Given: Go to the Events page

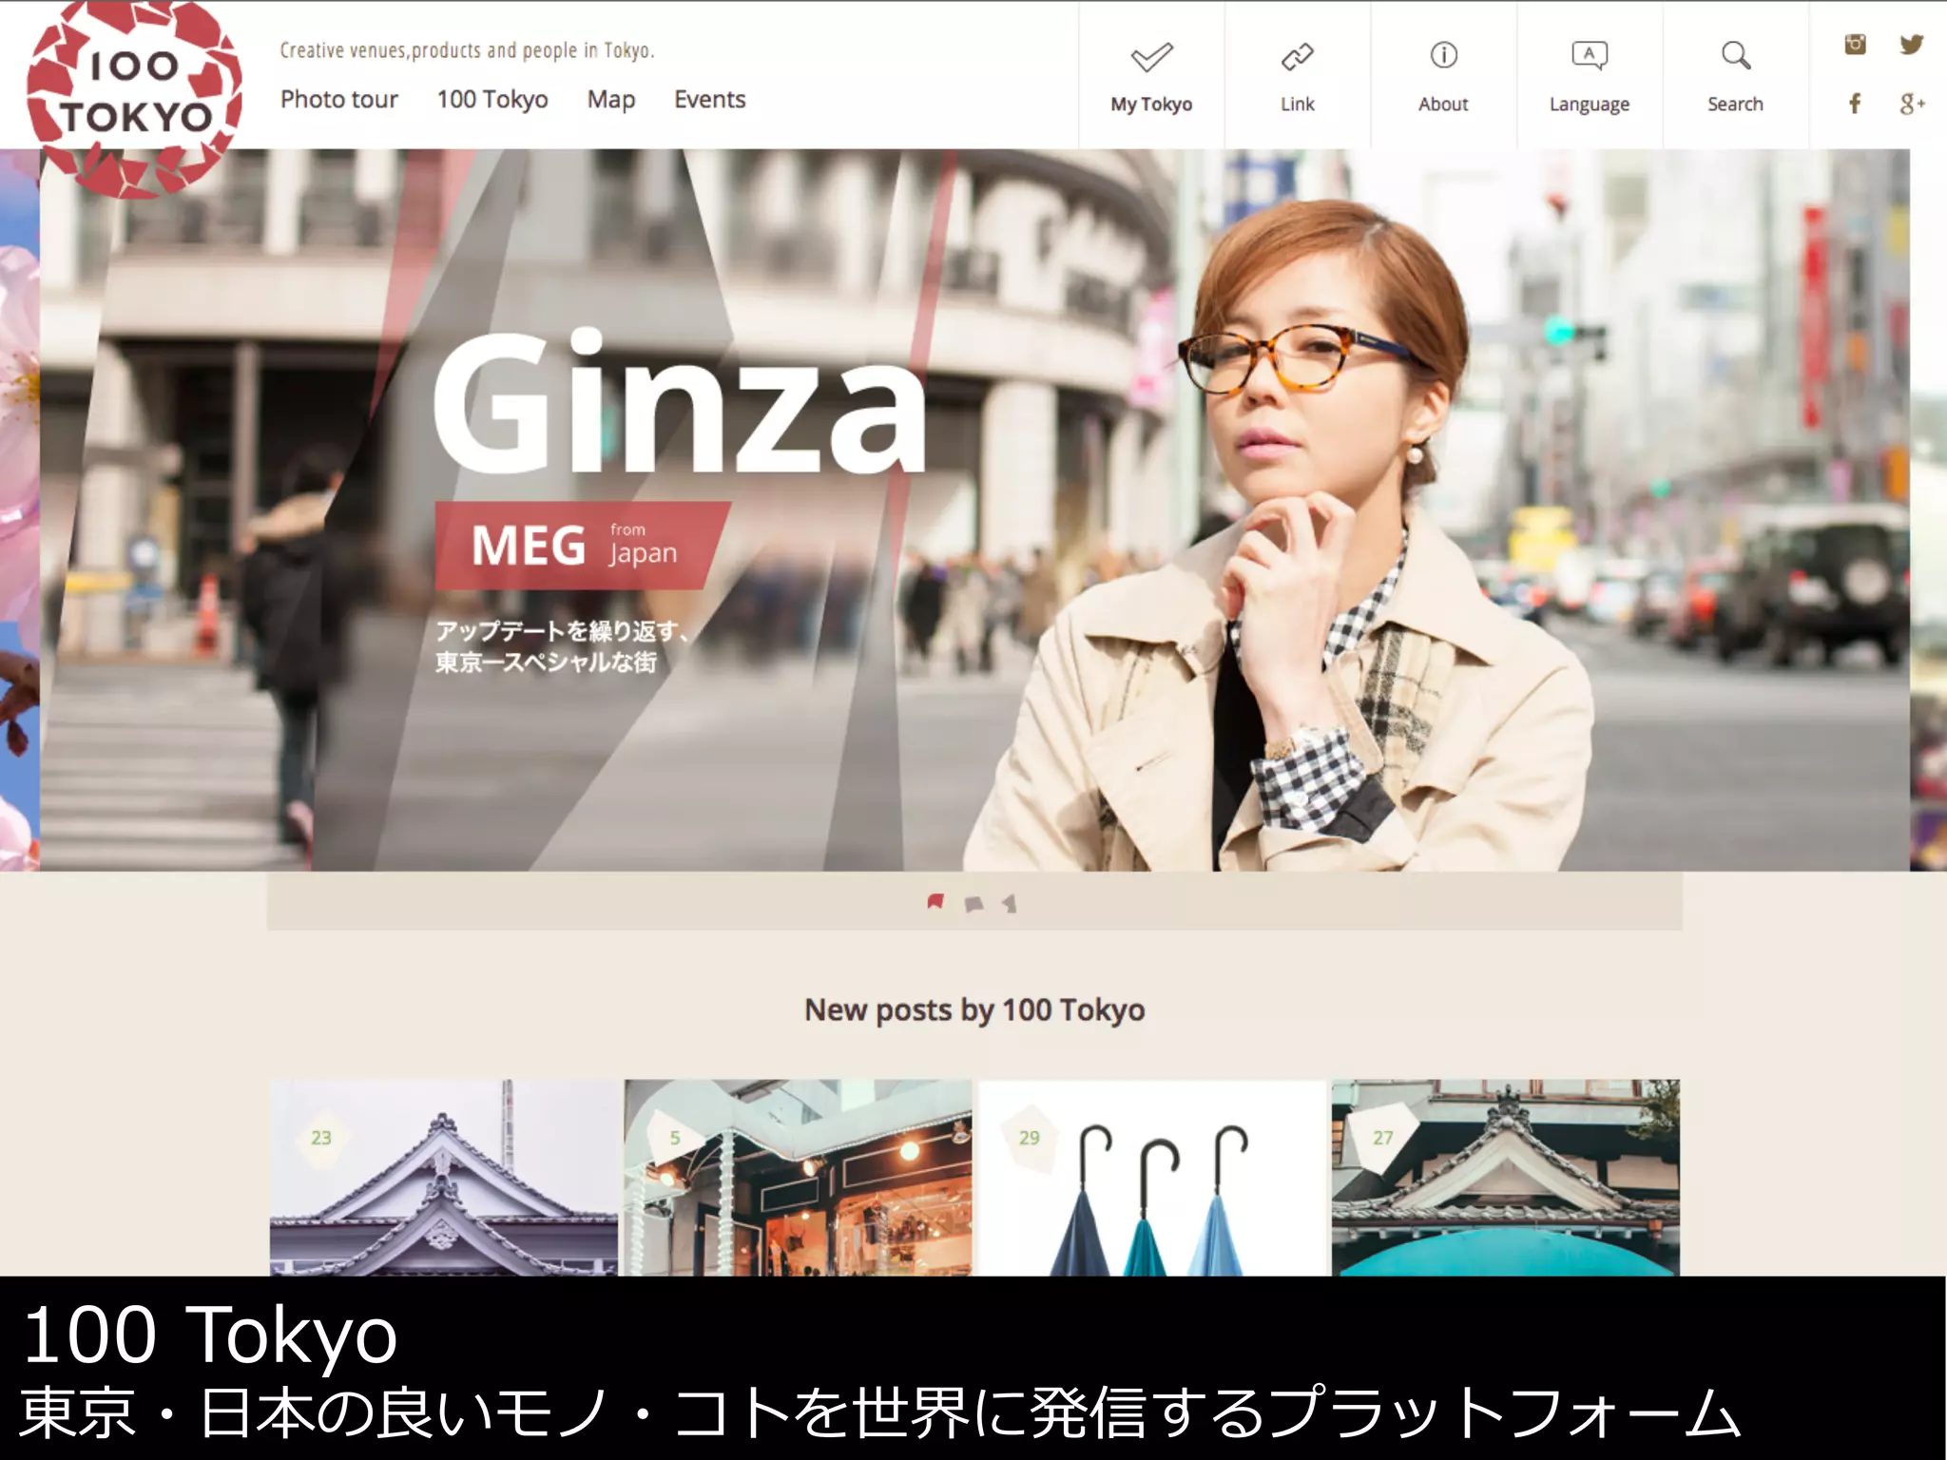Looking at the screenshot, I should pos(710,100).
